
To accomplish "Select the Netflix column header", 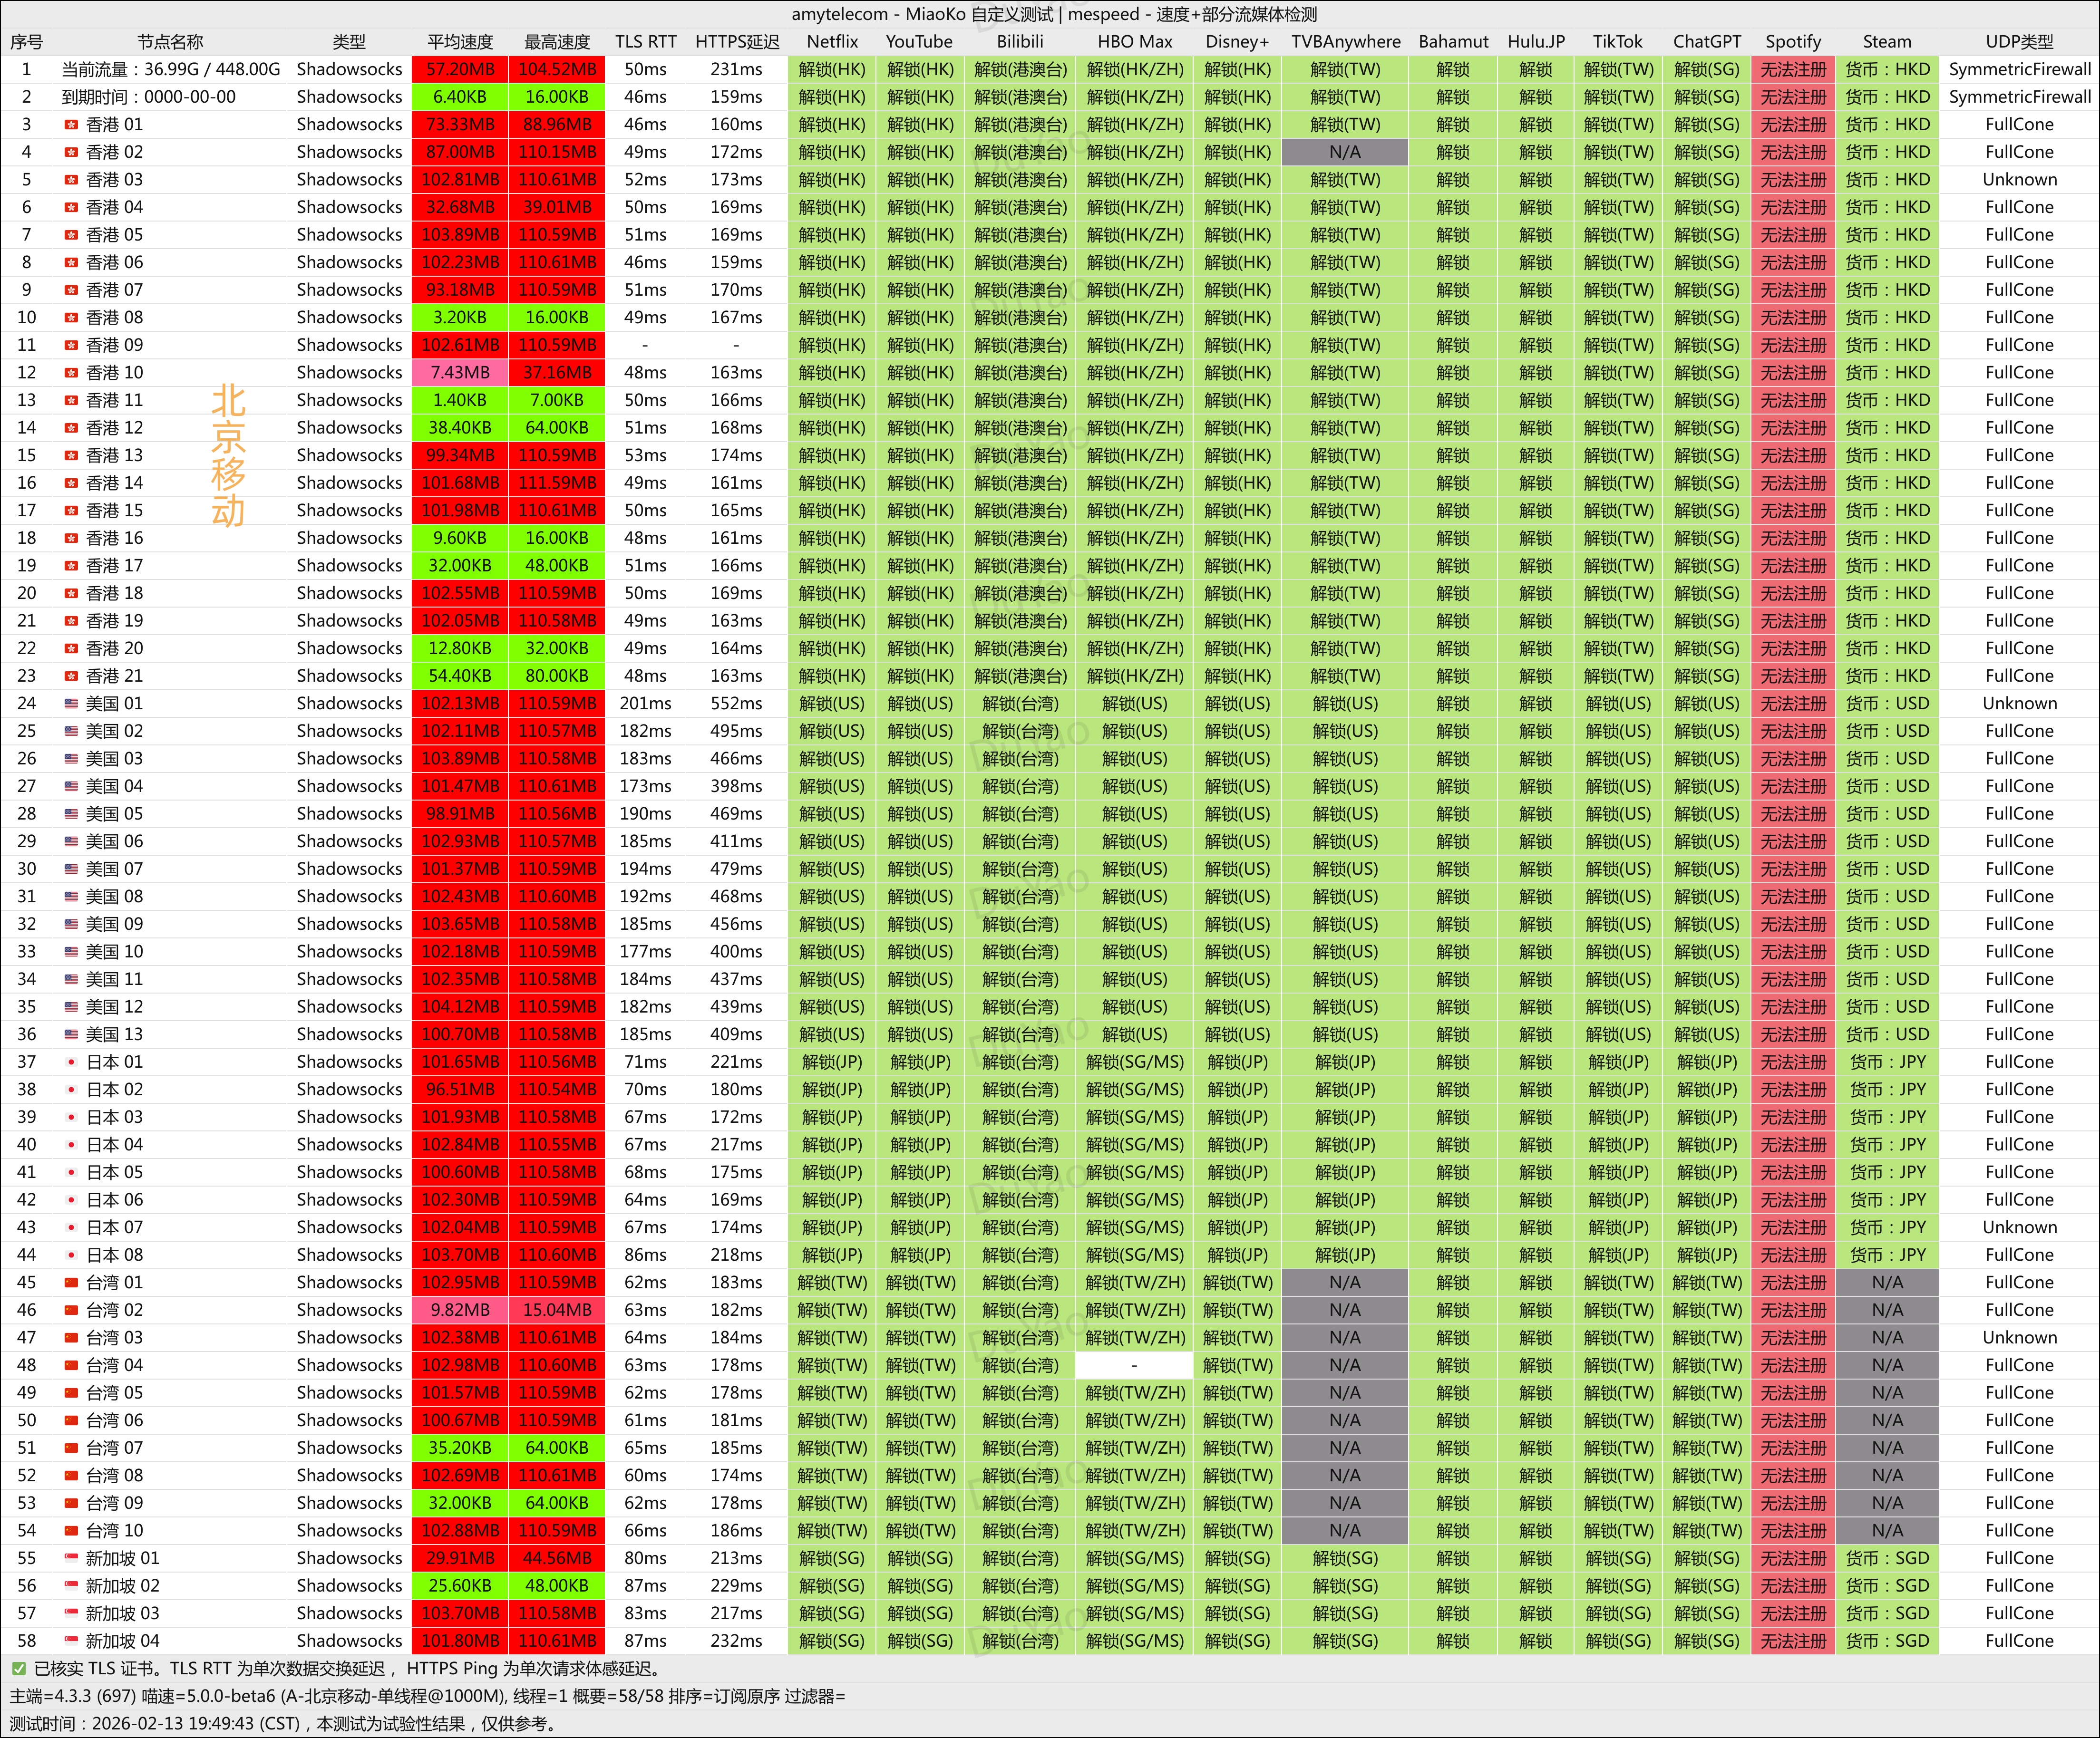I will point(832,42).
